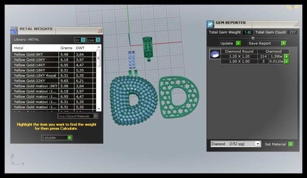Click the metal list scroll down arrow
307x178 pixels.
pyautogui.click(x=99, y=109)
